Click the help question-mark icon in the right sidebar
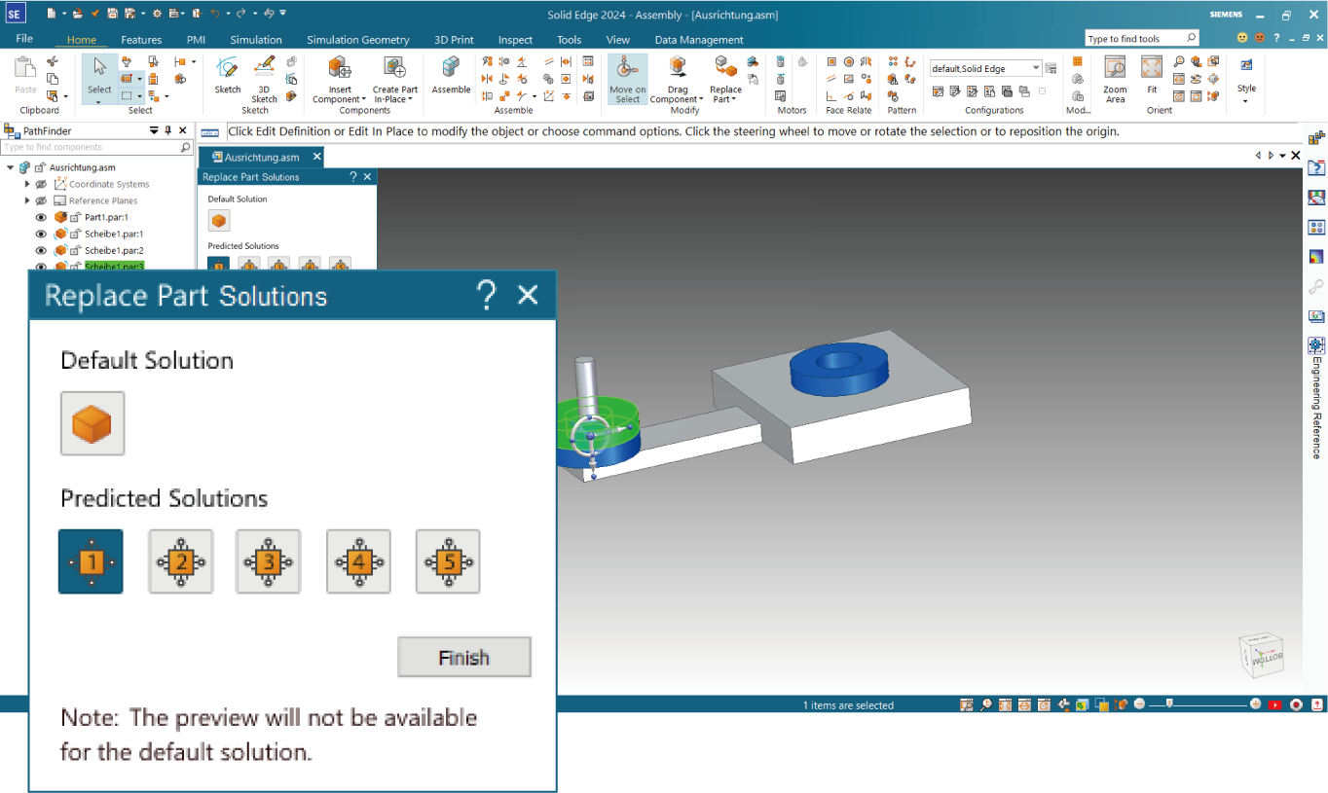The height and width of the screenshot is (793, 1328). click(x=1316, y=167)
